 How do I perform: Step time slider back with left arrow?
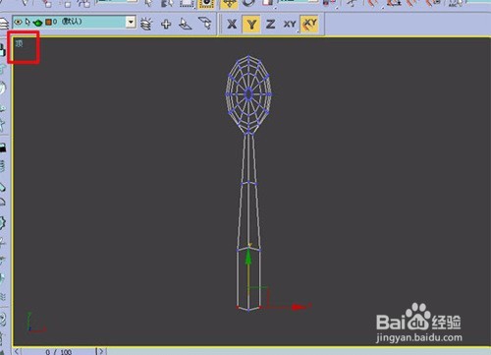[17, 351]
